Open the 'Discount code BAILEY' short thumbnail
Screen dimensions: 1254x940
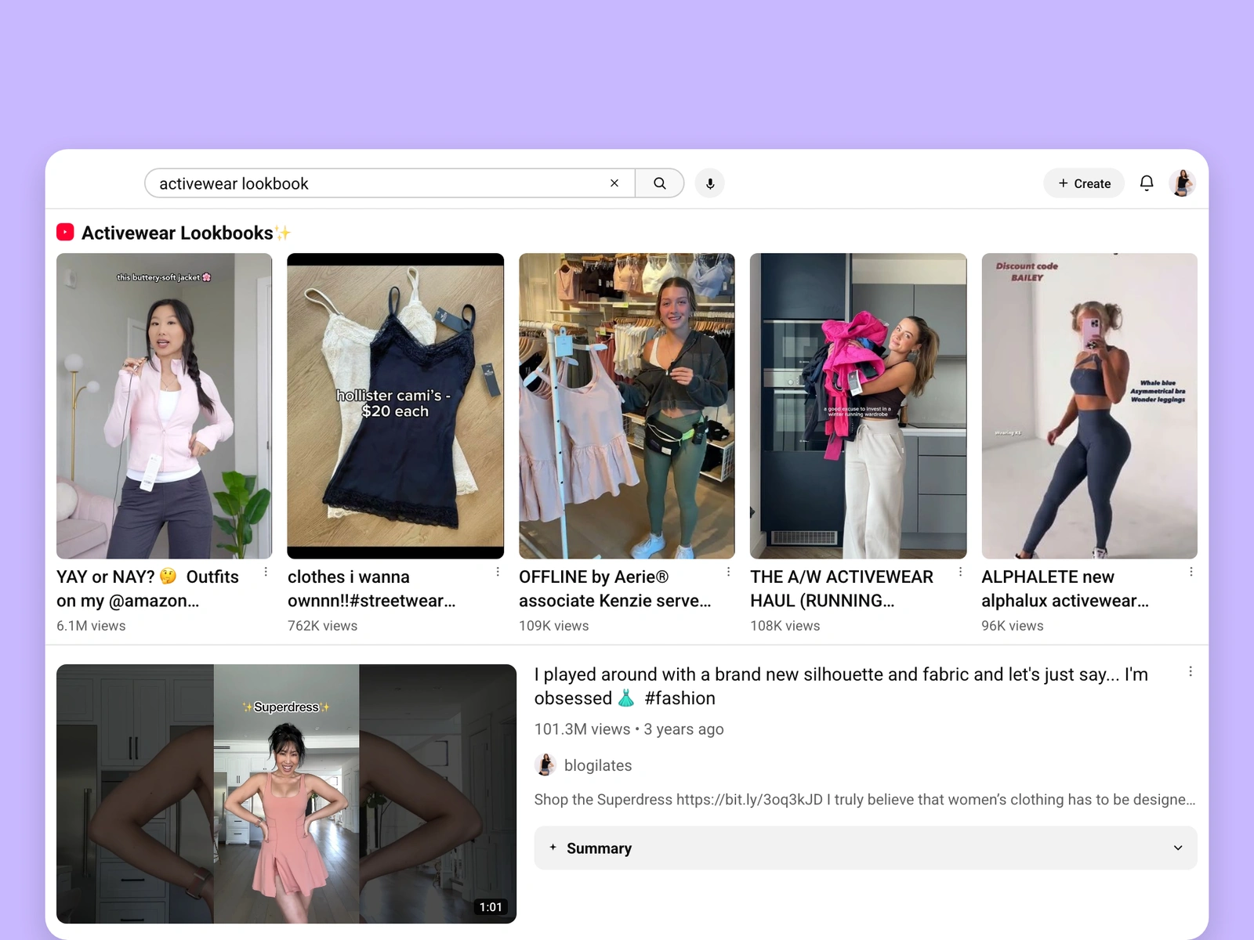pos(1089,406)
